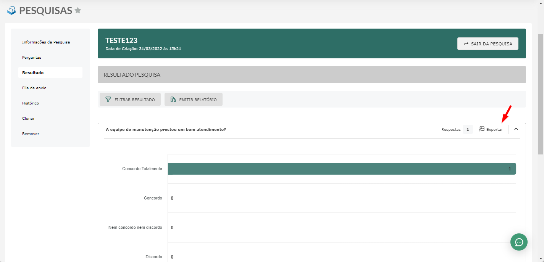
Task: Open Informações da Pesquisa section
Action: (46, 42)
